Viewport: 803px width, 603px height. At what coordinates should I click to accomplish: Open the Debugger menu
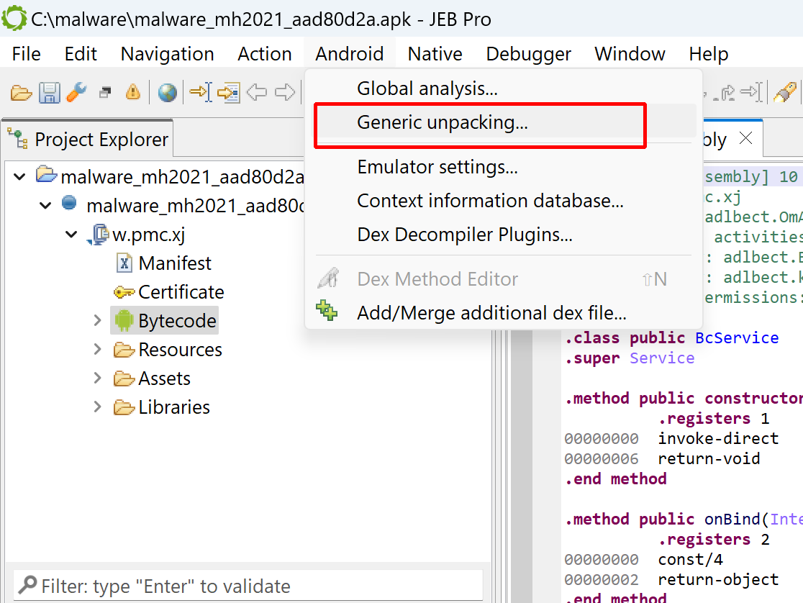pyautogui.click(x=528, y=54)
